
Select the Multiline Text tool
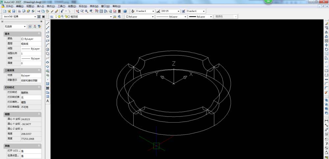click(48, 101)
